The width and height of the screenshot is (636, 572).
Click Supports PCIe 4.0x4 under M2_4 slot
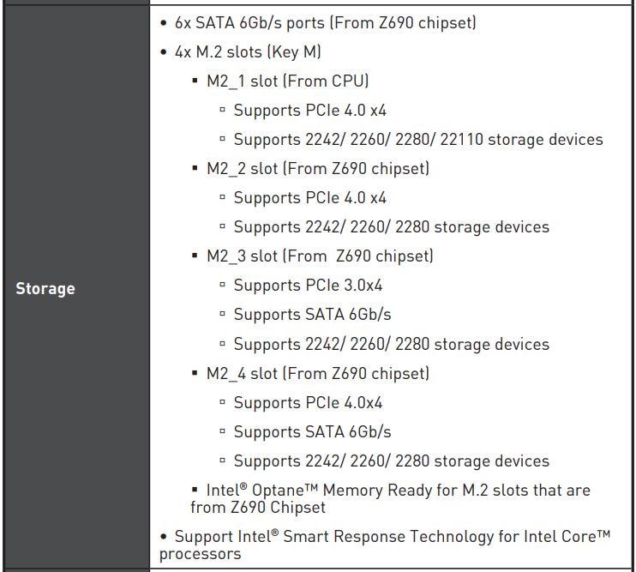(308, 403)
